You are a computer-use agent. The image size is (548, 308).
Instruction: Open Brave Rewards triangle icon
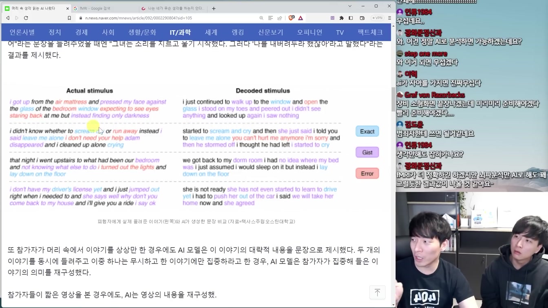click(301, 18)
